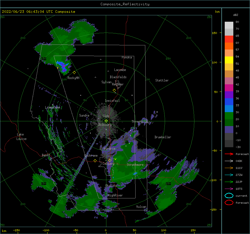Click the yellow diamond marker at Calgary
The height and width of the screenshot is (234, 250).
(110, 160)
